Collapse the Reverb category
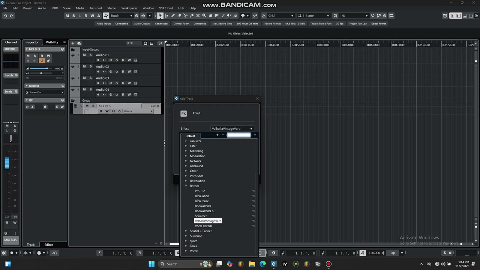 186,186
